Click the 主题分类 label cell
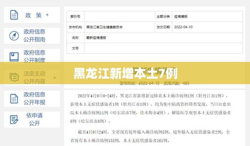The height and width of the screenshot is (146, 250). pyautogui.click(x=163, y=16)
